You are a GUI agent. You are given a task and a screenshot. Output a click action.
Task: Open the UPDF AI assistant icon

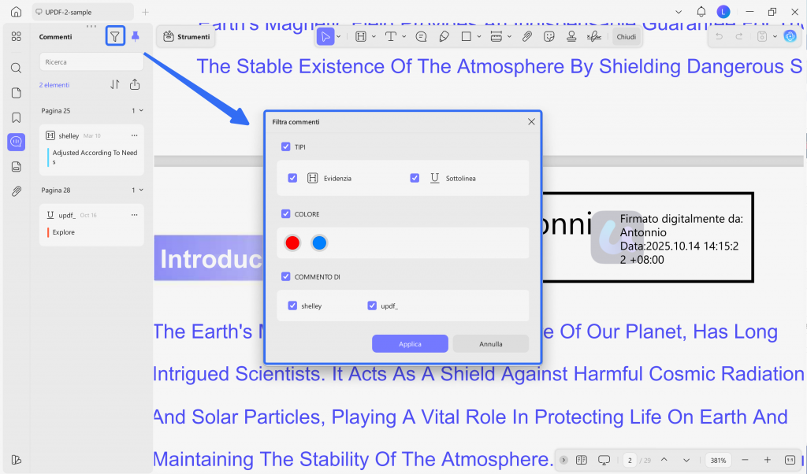point(790,36)
